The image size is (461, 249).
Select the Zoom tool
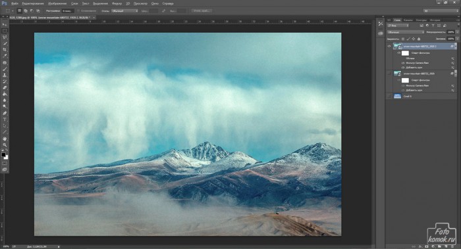point(5,145)
